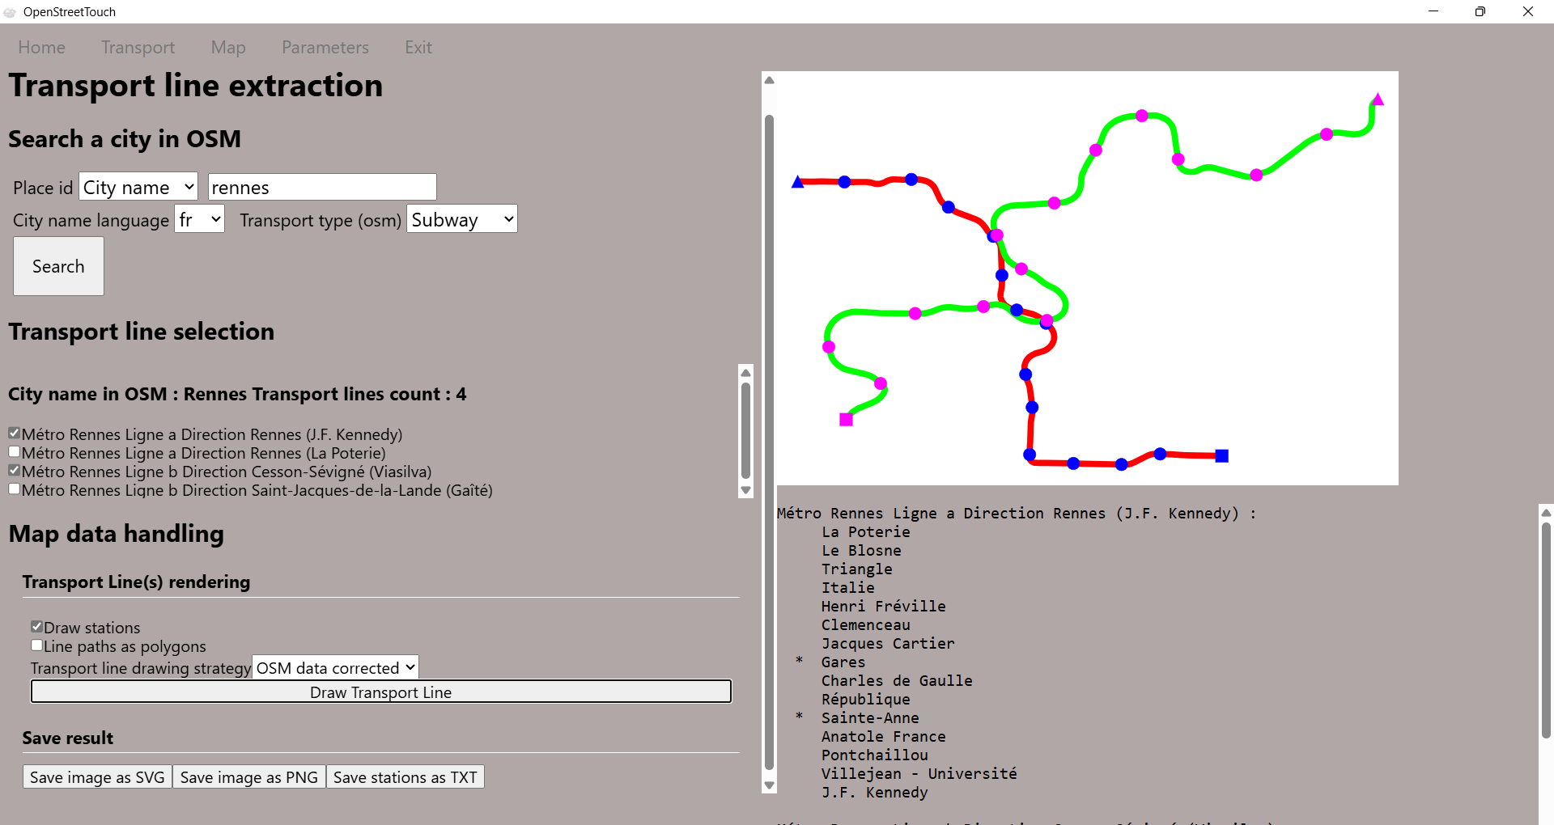Click station list scrollbar up arrow
This screenshot has height=825, width=1554.
[1546, 513]
